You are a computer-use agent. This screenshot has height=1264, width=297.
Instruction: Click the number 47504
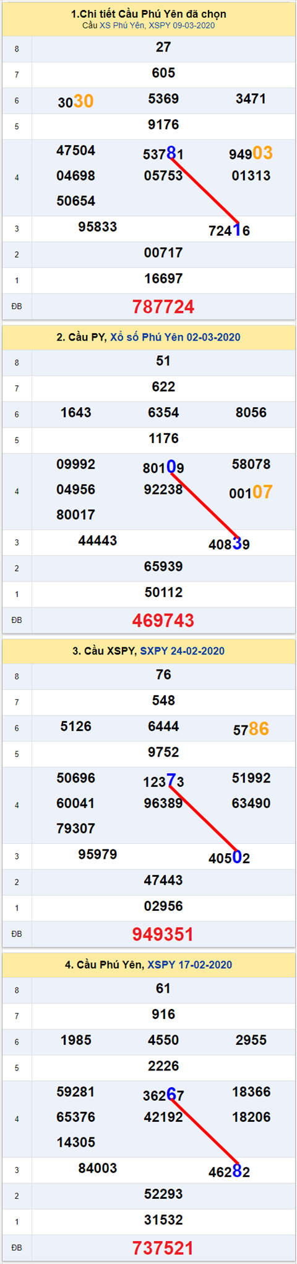(x=75, y=151)
